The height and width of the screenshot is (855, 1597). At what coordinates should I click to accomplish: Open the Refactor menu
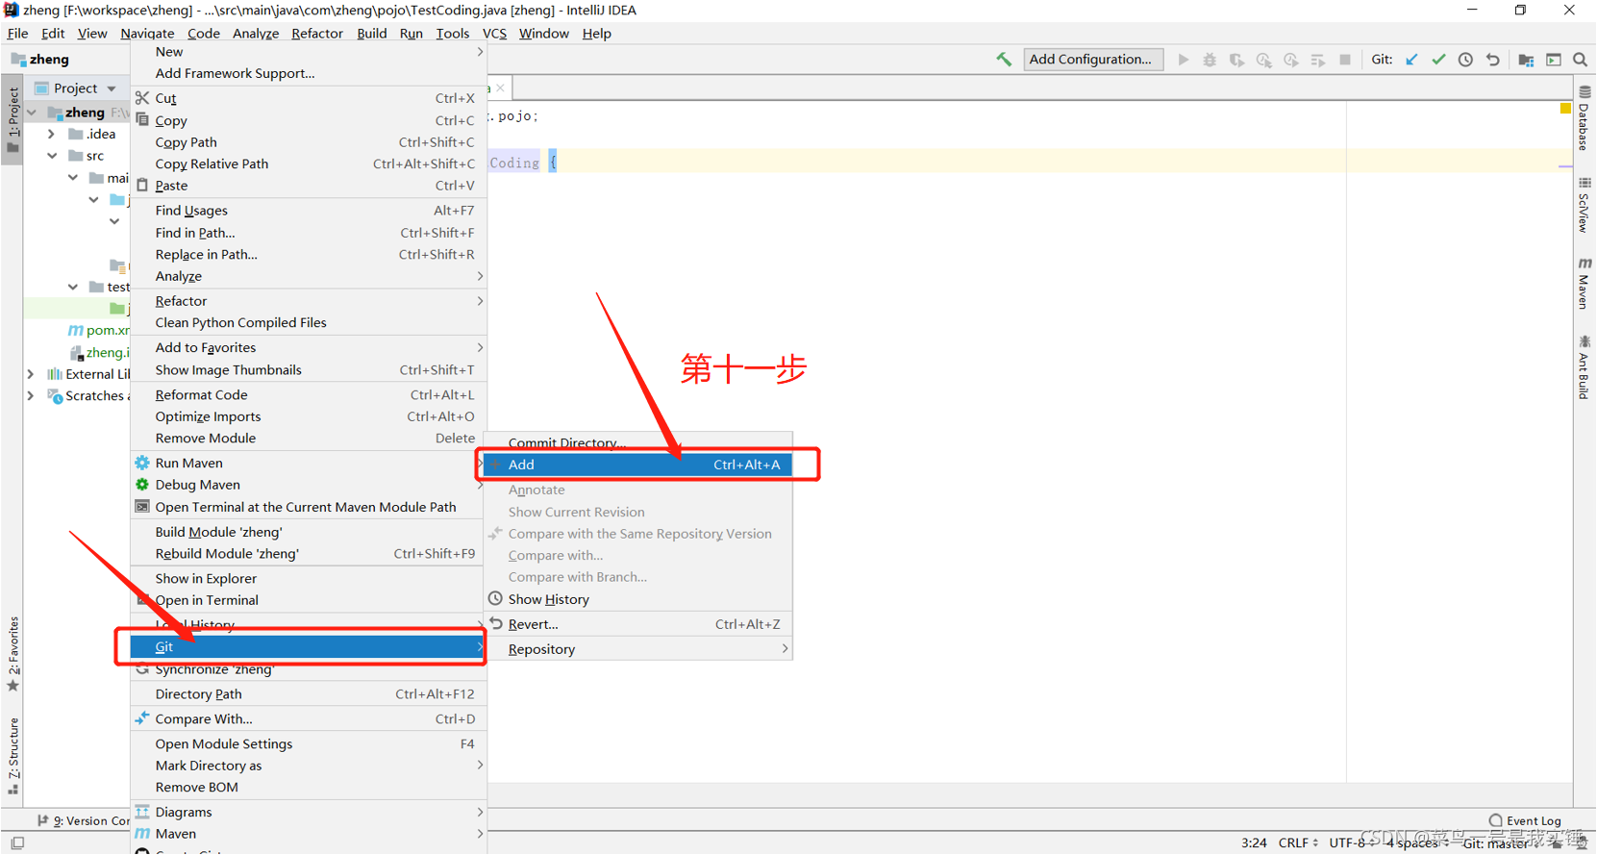click(317, 34)
